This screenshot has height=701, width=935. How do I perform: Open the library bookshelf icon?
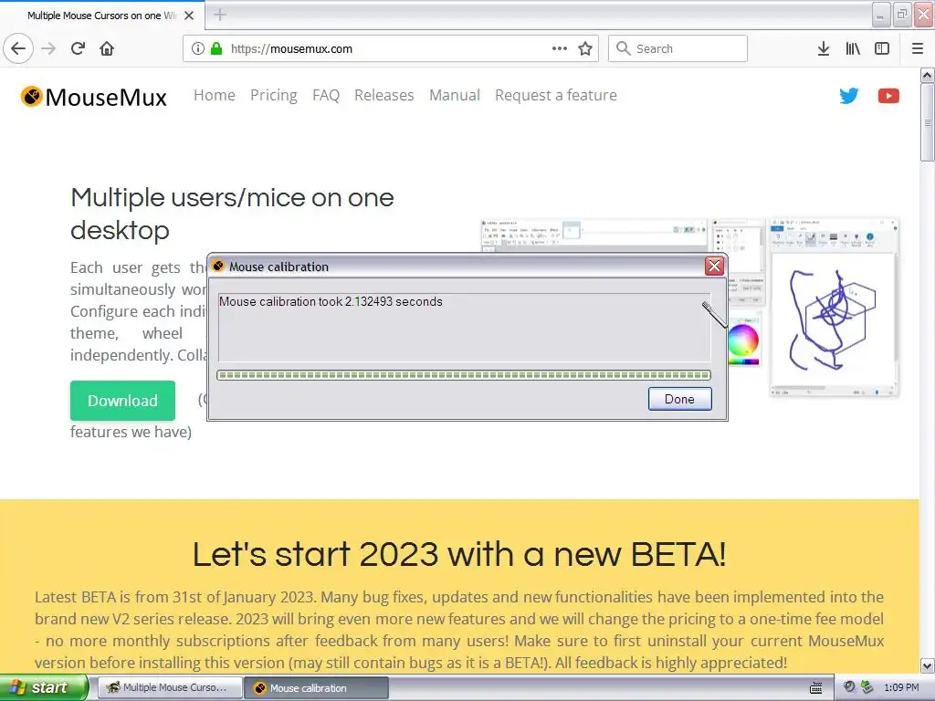(x=853, y=48)
